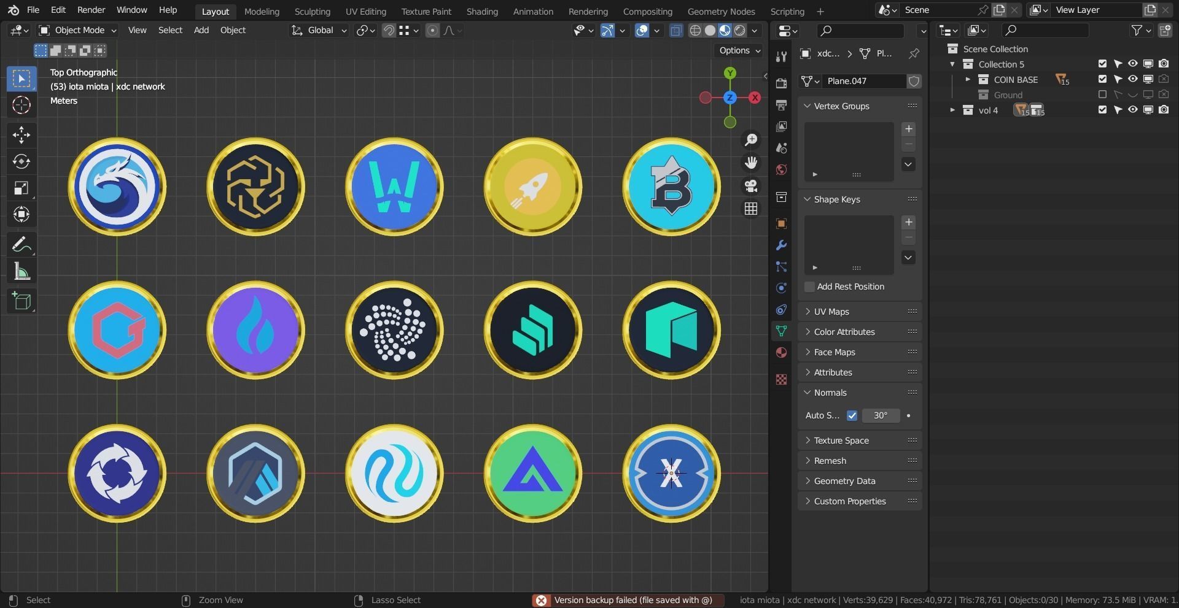Image resolution: width=1179 pixels, height=608 pixels.
Task: Toggle X-ray mode
Action: (x=675, y=30)
